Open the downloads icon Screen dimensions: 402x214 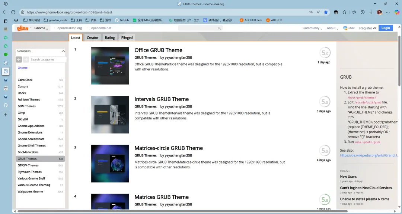click(371, 12)
